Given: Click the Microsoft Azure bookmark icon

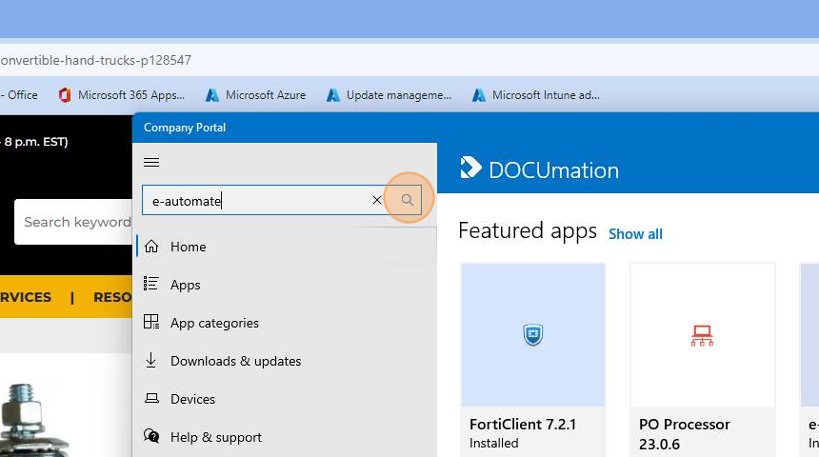Looking at the screenshot, I should click(212, 95).
